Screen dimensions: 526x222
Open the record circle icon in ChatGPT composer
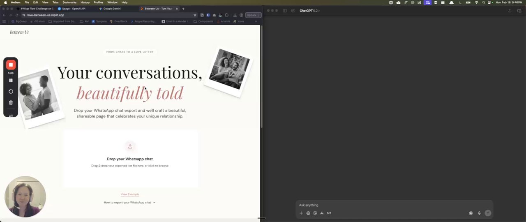pos(471,213)
